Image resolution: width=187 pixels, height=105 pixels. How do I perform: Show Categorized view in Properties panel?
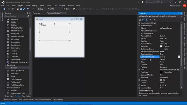coord(140,20)
